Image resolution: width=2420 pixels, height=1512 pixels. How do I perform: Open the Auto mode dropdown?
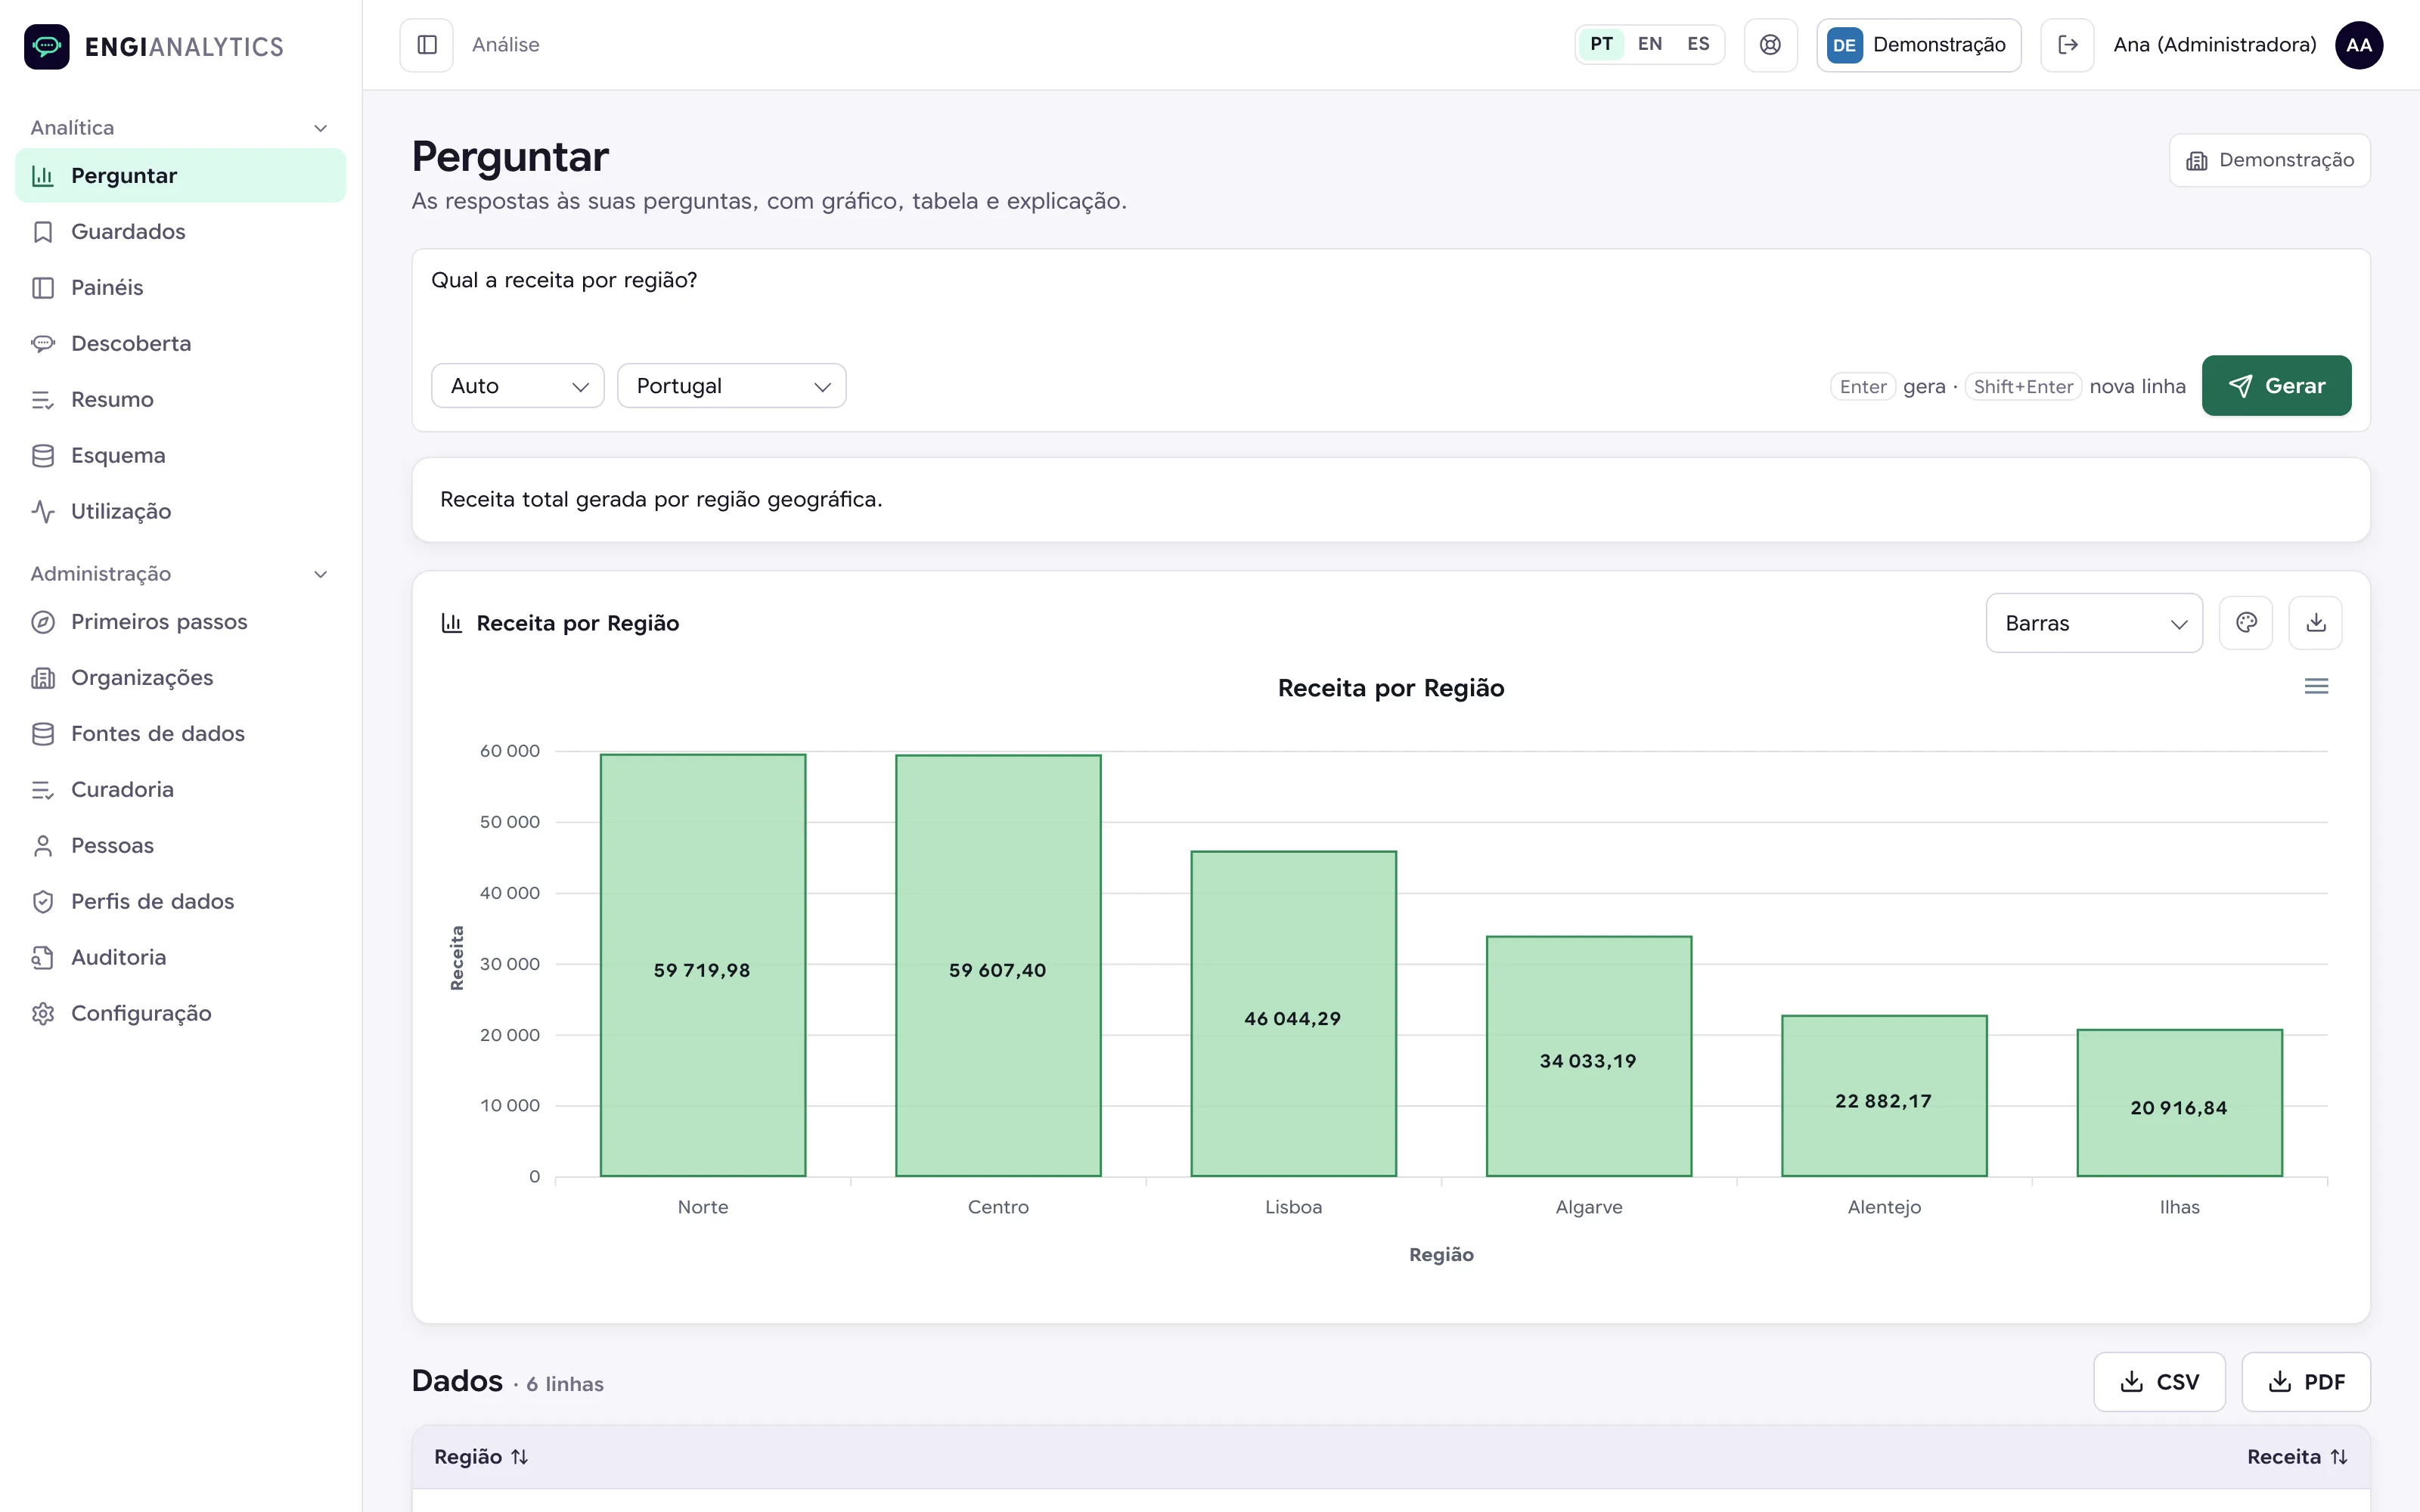518,386
